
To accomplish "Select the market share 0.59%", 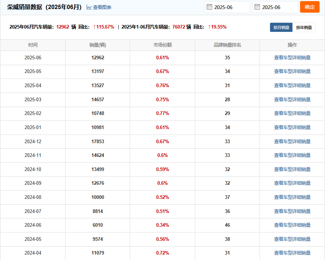I will click(163, 169).
